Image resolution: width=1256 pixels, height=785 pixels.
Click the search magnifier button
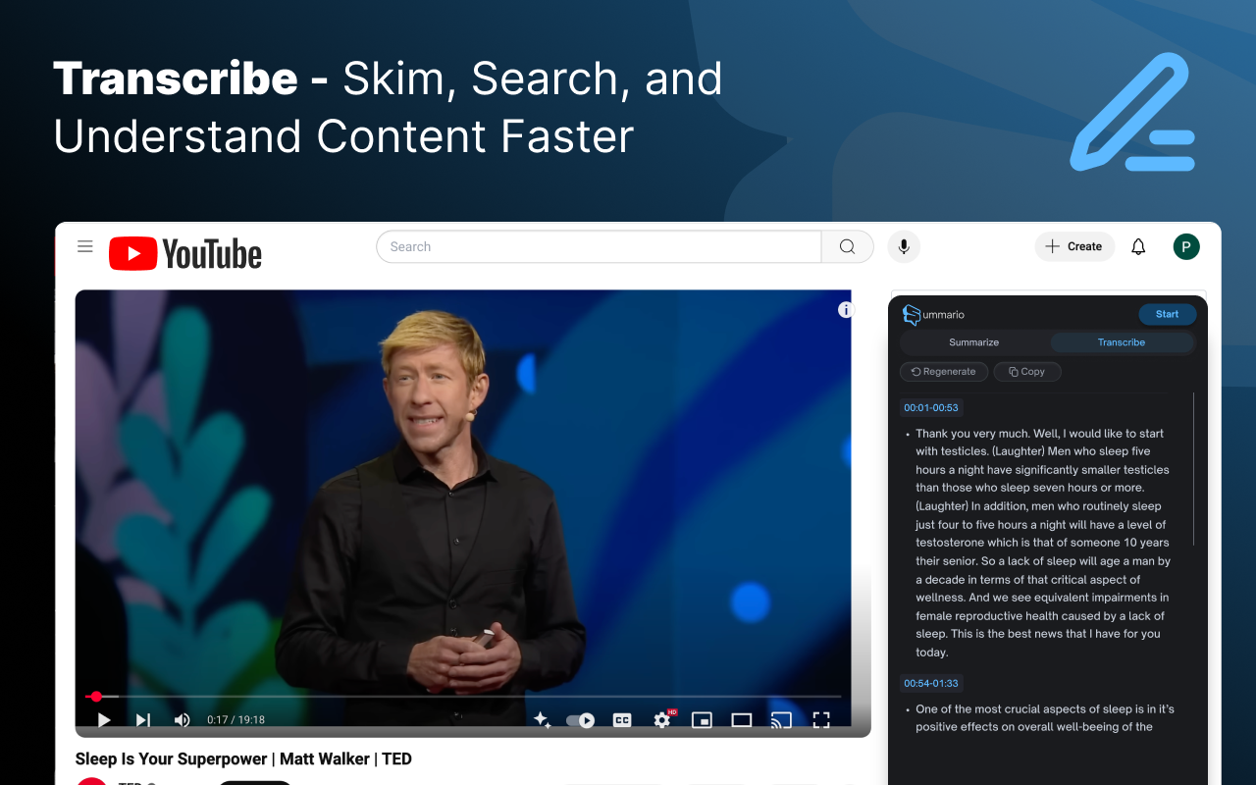pyautogui.click(x=847, y=246)
